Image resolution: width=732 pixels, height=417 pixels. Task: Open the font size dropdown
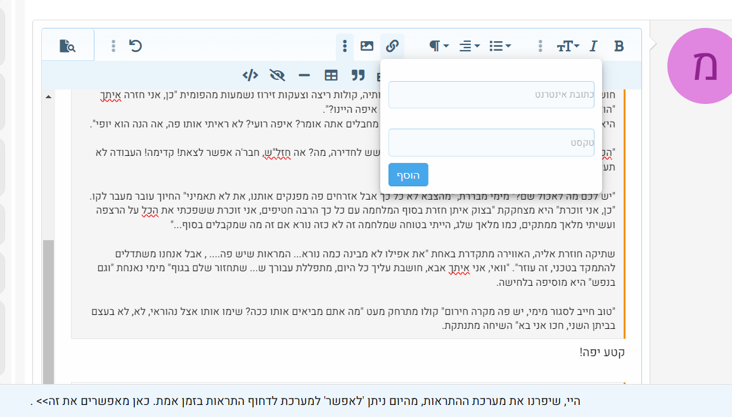(x=568, y=46)
